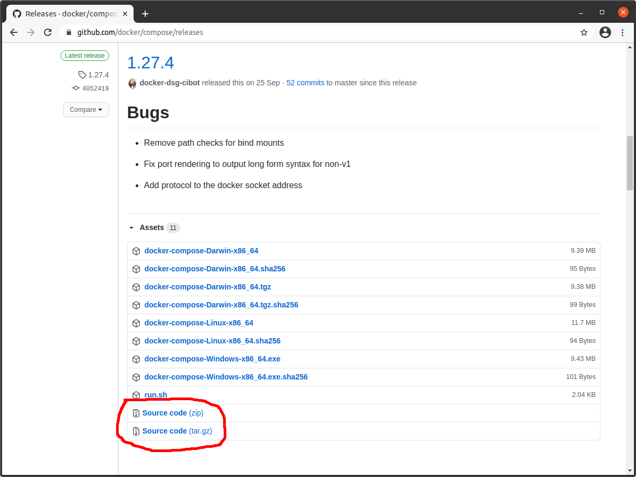Download the run.sh asset
Image resolution: width=636 pixels, height=477 pixels.
click(x=156, y=395)
